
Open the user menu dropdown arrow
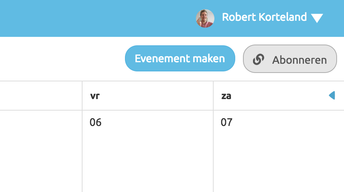click(317, 18)
